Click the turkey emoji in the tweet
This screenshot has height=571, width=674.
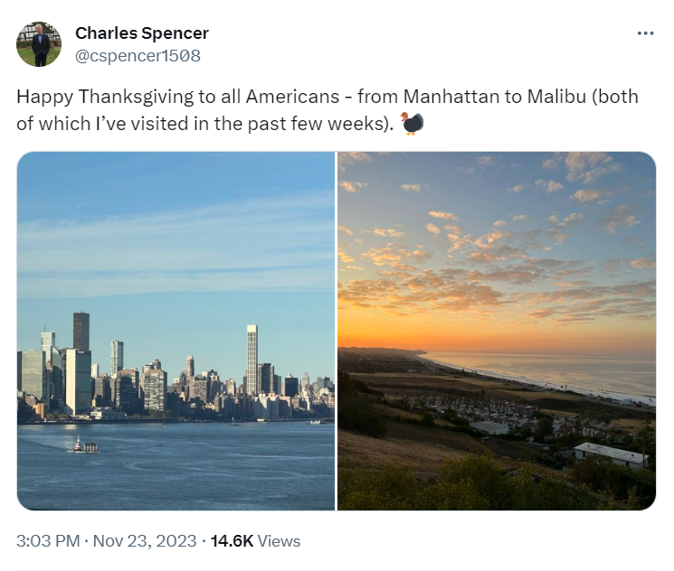413,124
